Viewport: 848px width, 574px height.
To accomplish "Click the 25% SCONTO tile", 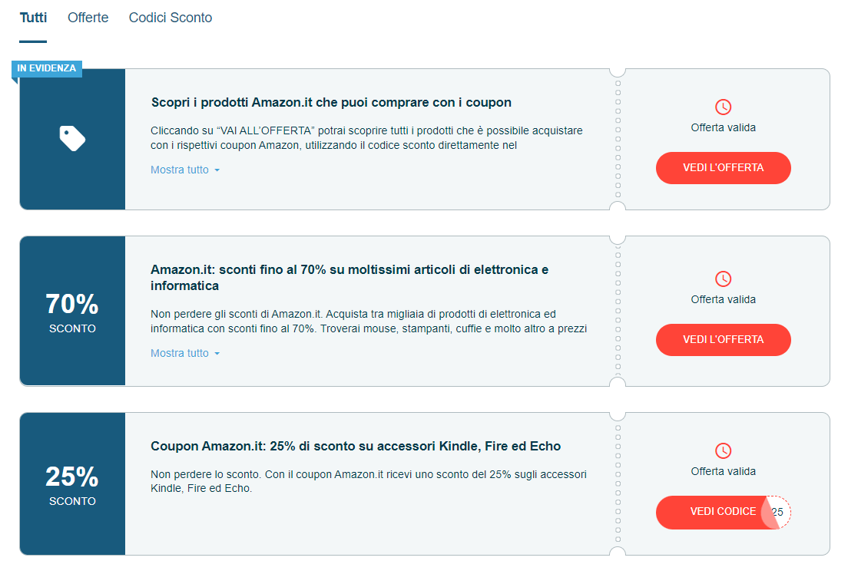I will coord(72,484).
